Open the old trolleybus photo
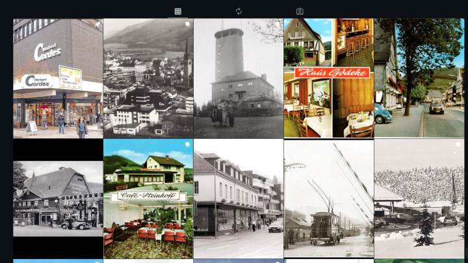Viewport: 468px width, 263px height. click(x=329, y=199)
